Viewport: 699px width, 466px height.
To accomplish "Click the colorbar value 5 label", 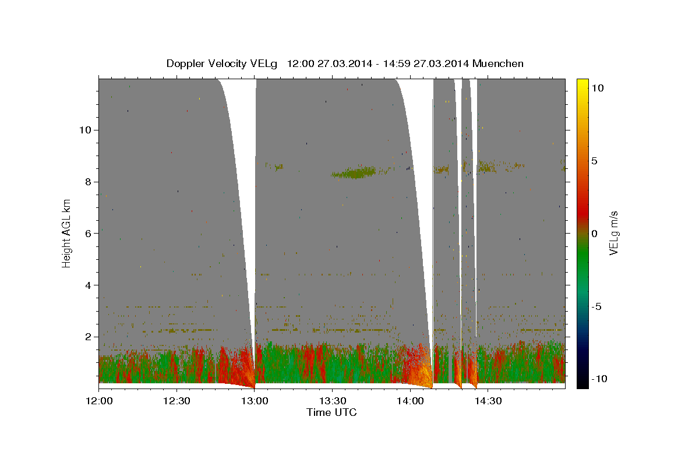I will (595, 160).
